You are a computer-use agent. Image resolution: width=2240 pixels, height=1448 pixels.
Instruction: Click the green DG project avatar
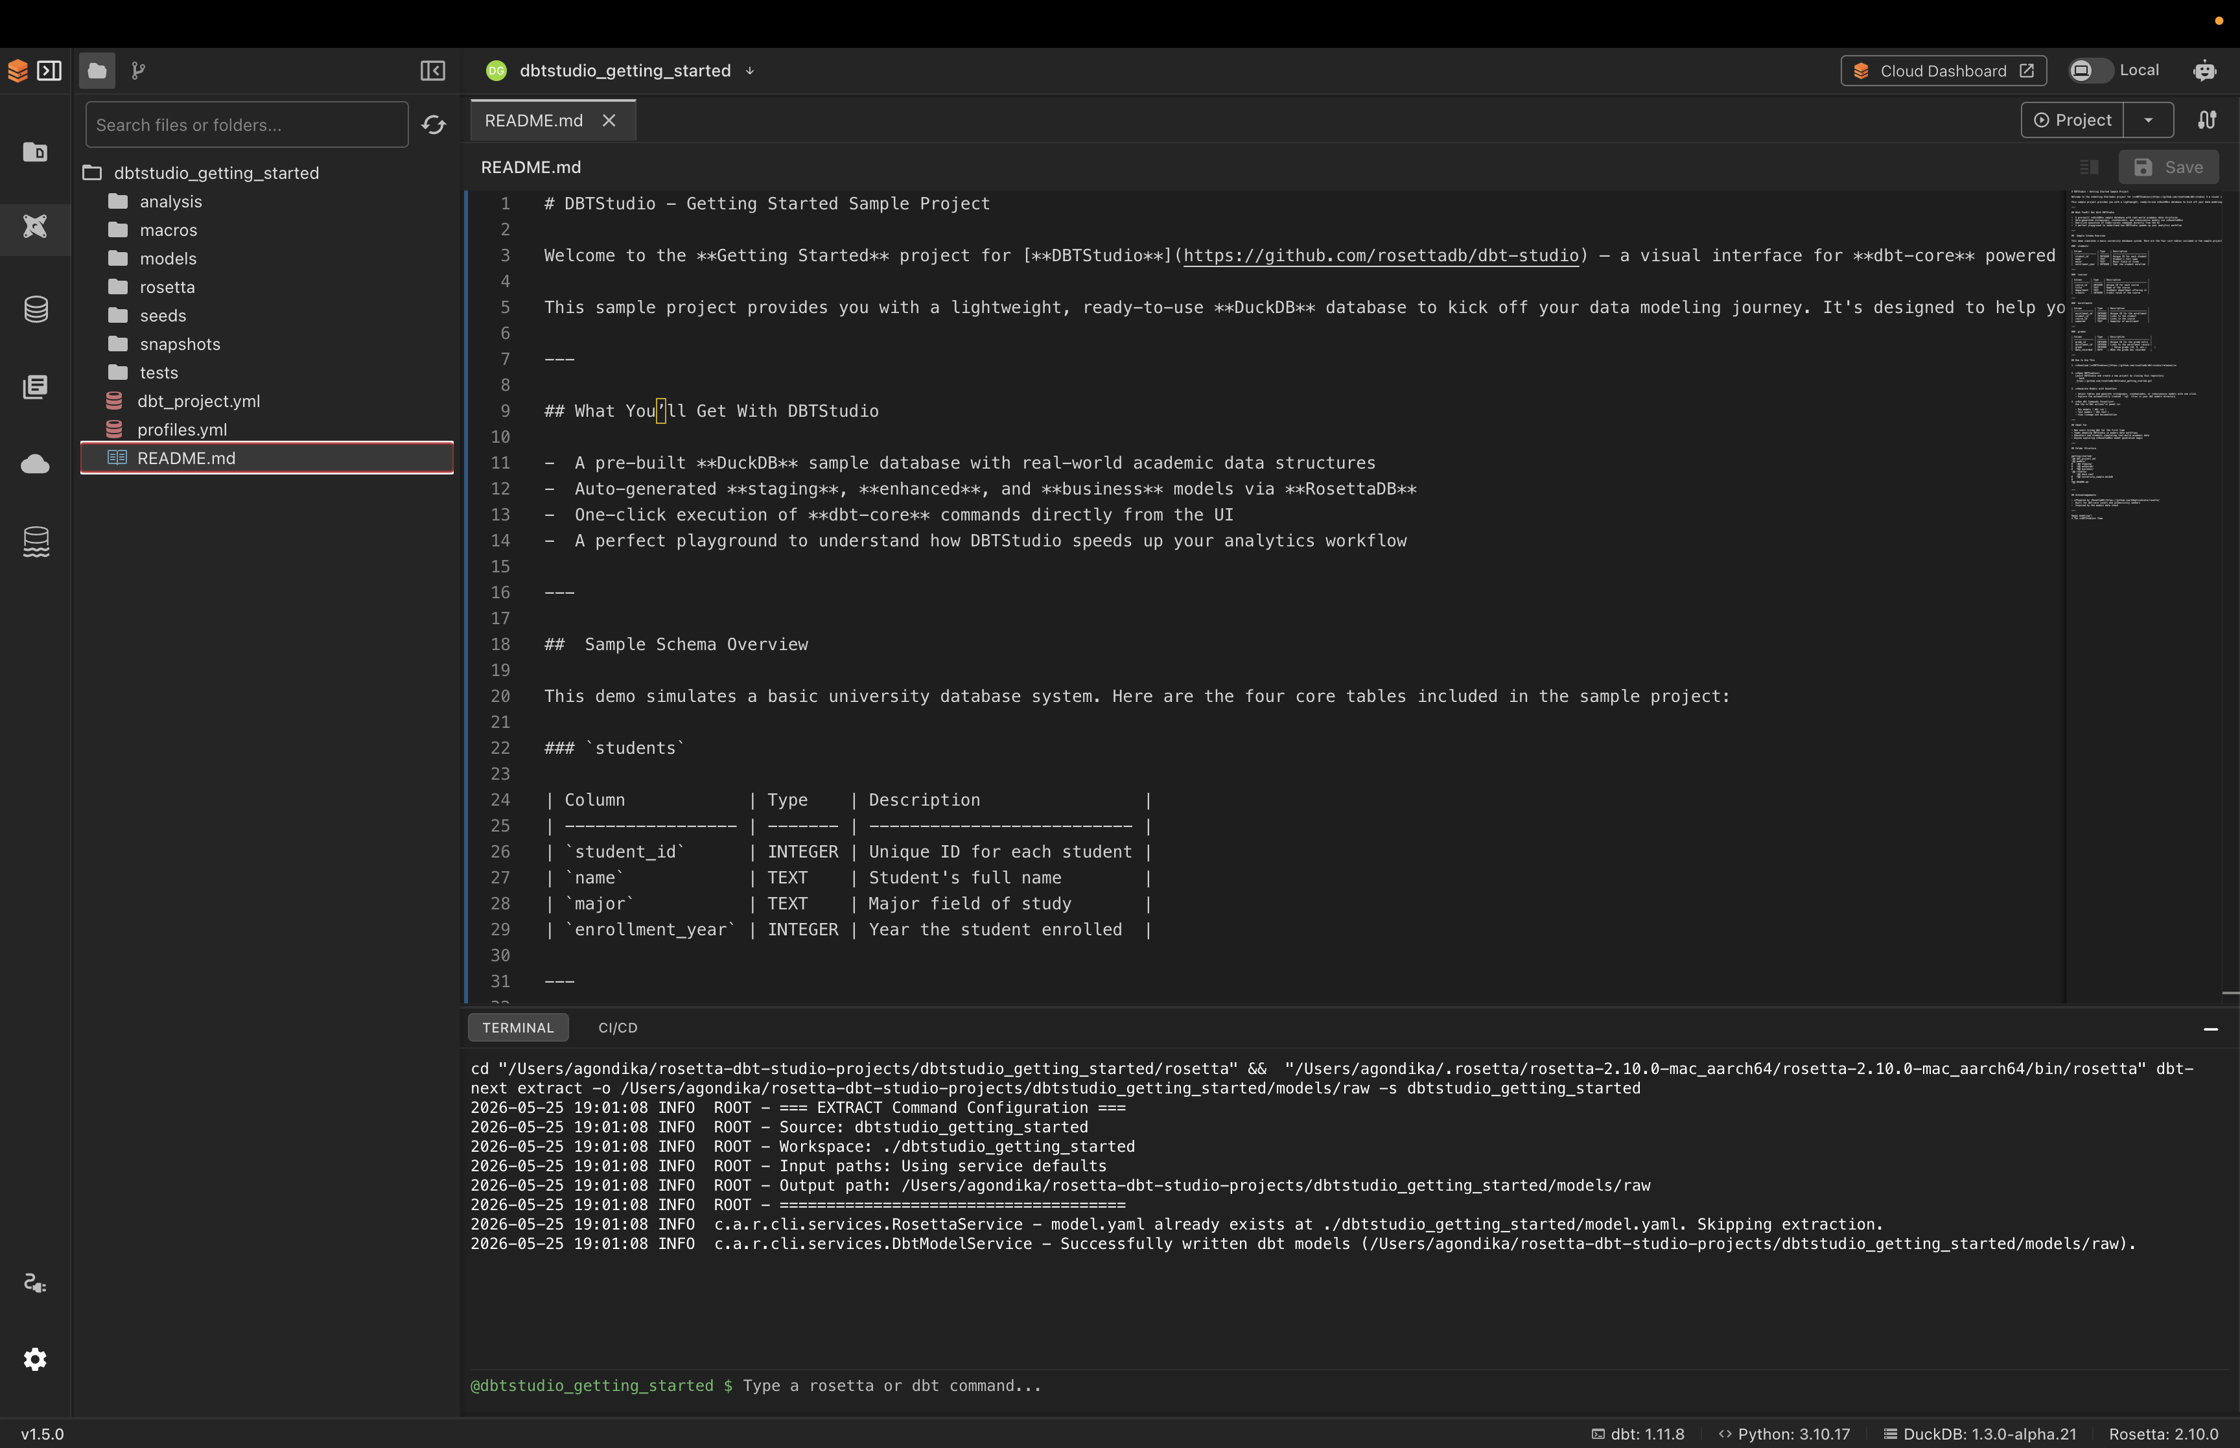(x=496, y=71)
